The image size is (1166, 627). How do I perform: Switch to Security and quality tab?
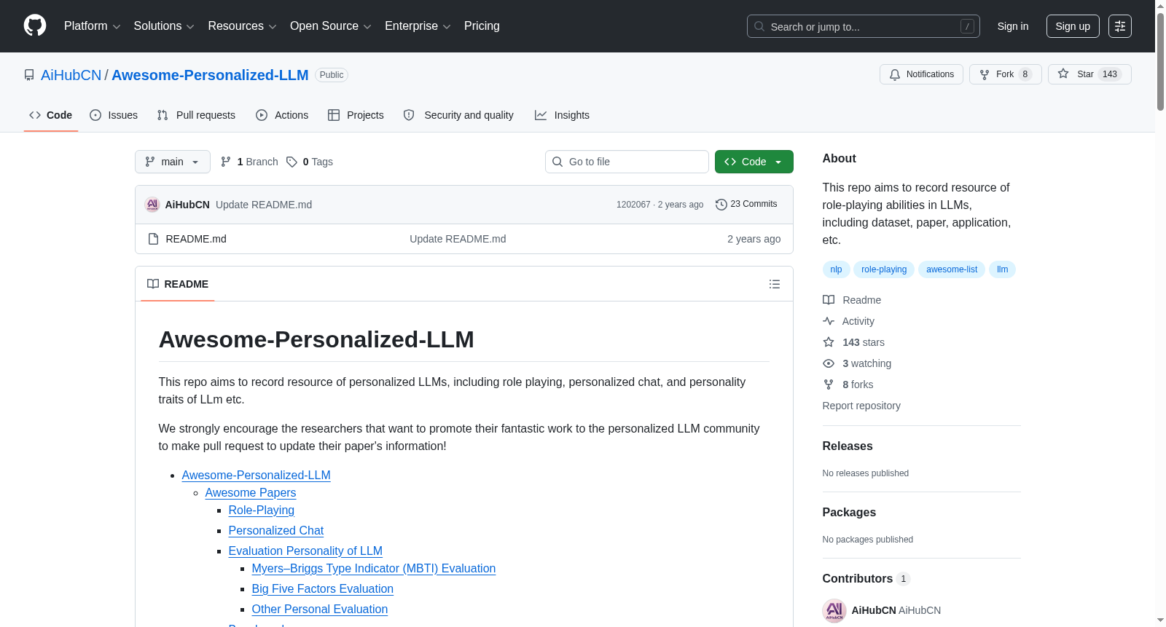[458, 115]
